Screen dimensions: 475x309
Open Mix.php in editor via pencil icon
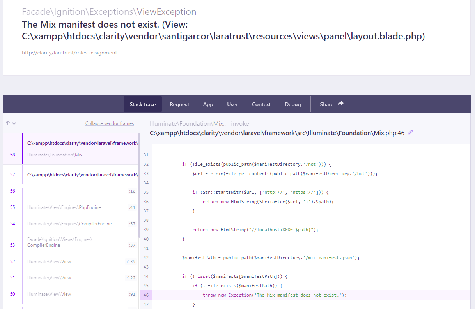(410, 132)
